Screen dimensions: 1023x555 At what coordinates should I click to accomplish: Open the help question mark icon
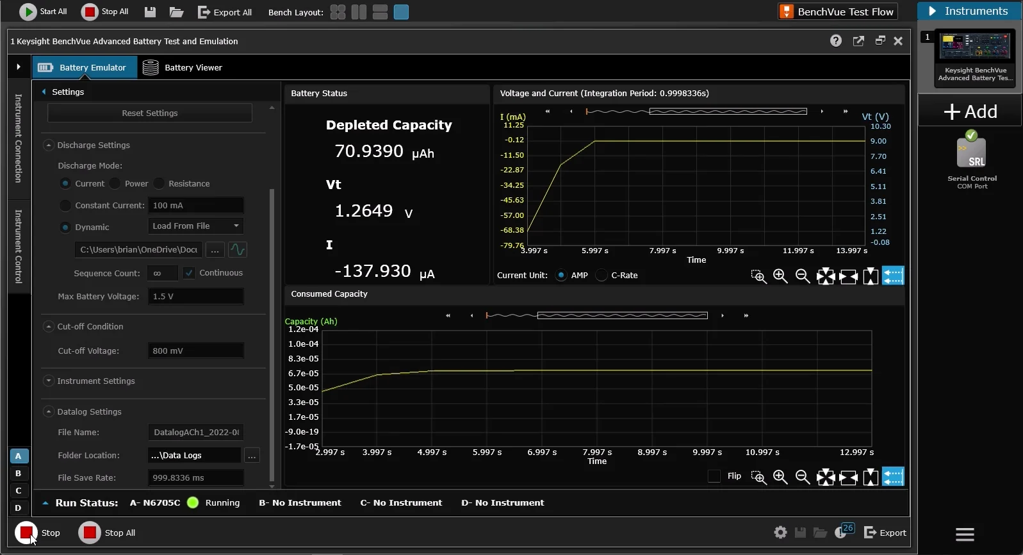point(836,41)
